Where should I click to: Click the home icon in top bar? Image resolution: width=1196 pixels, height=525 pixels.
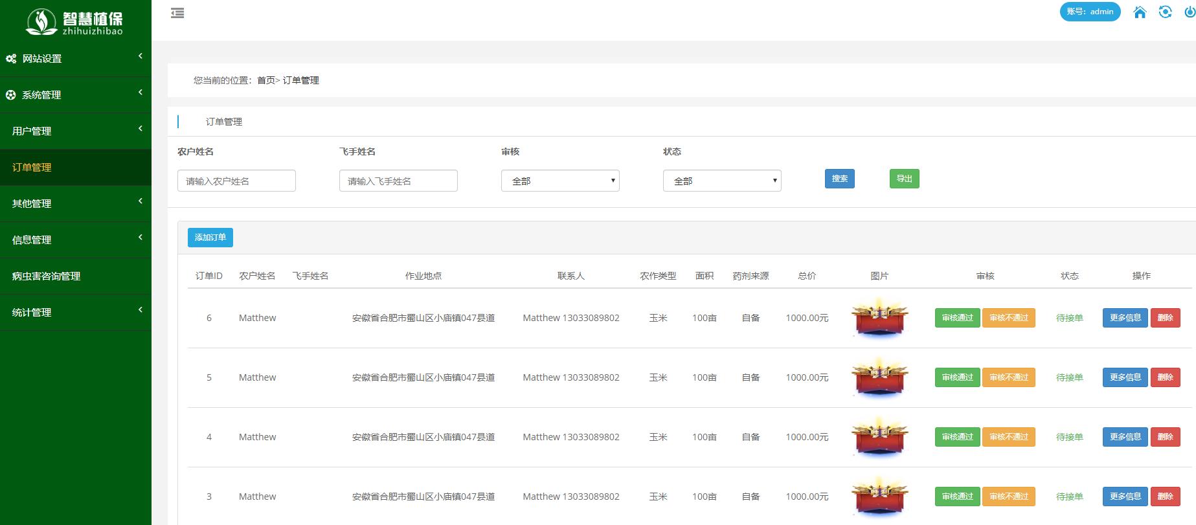[1140, 12]
